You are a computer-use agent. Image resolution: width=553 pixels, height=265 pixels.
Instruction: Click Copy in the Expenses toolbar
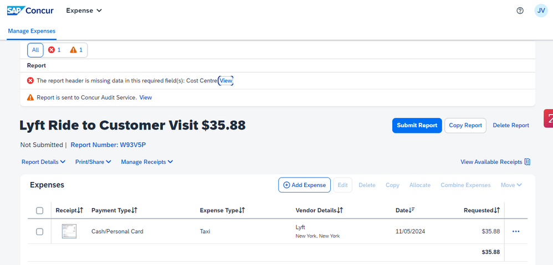[x=392, y=185]
